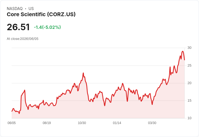
Task: Click the chart line's starting point at 06/05
Action: (12, 111)
